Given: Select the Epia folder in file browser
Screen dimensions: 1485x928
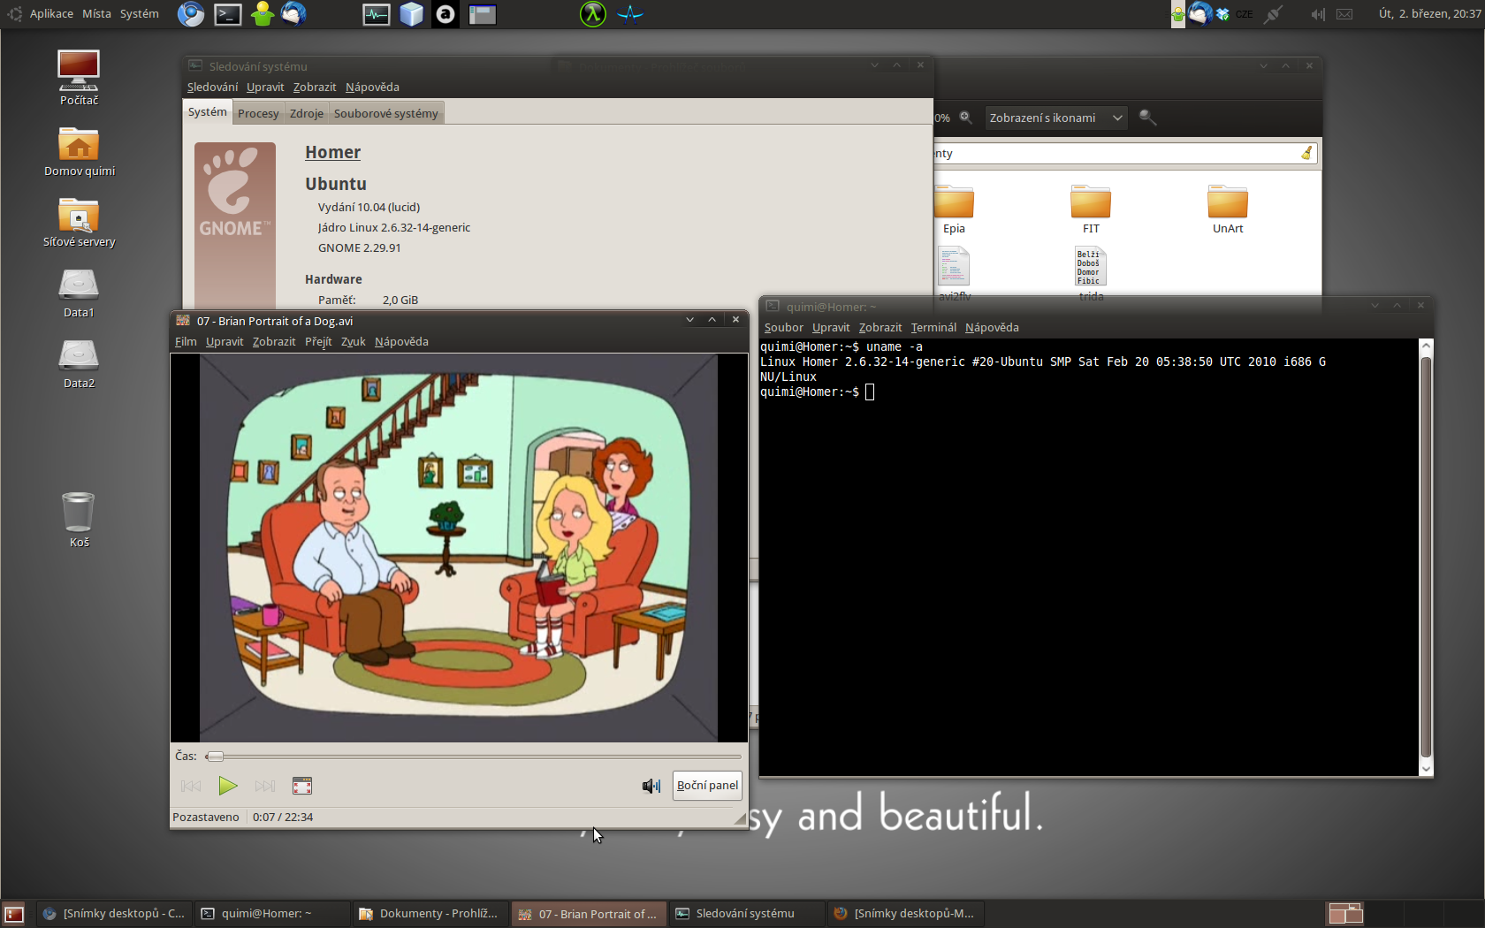Looking at the screenshot, I should (954, 209).
